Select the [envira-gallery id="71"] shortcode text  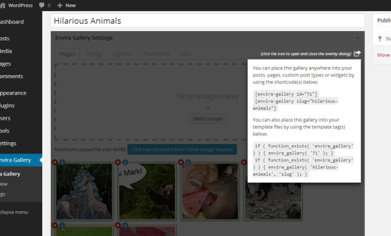(285, 94)
